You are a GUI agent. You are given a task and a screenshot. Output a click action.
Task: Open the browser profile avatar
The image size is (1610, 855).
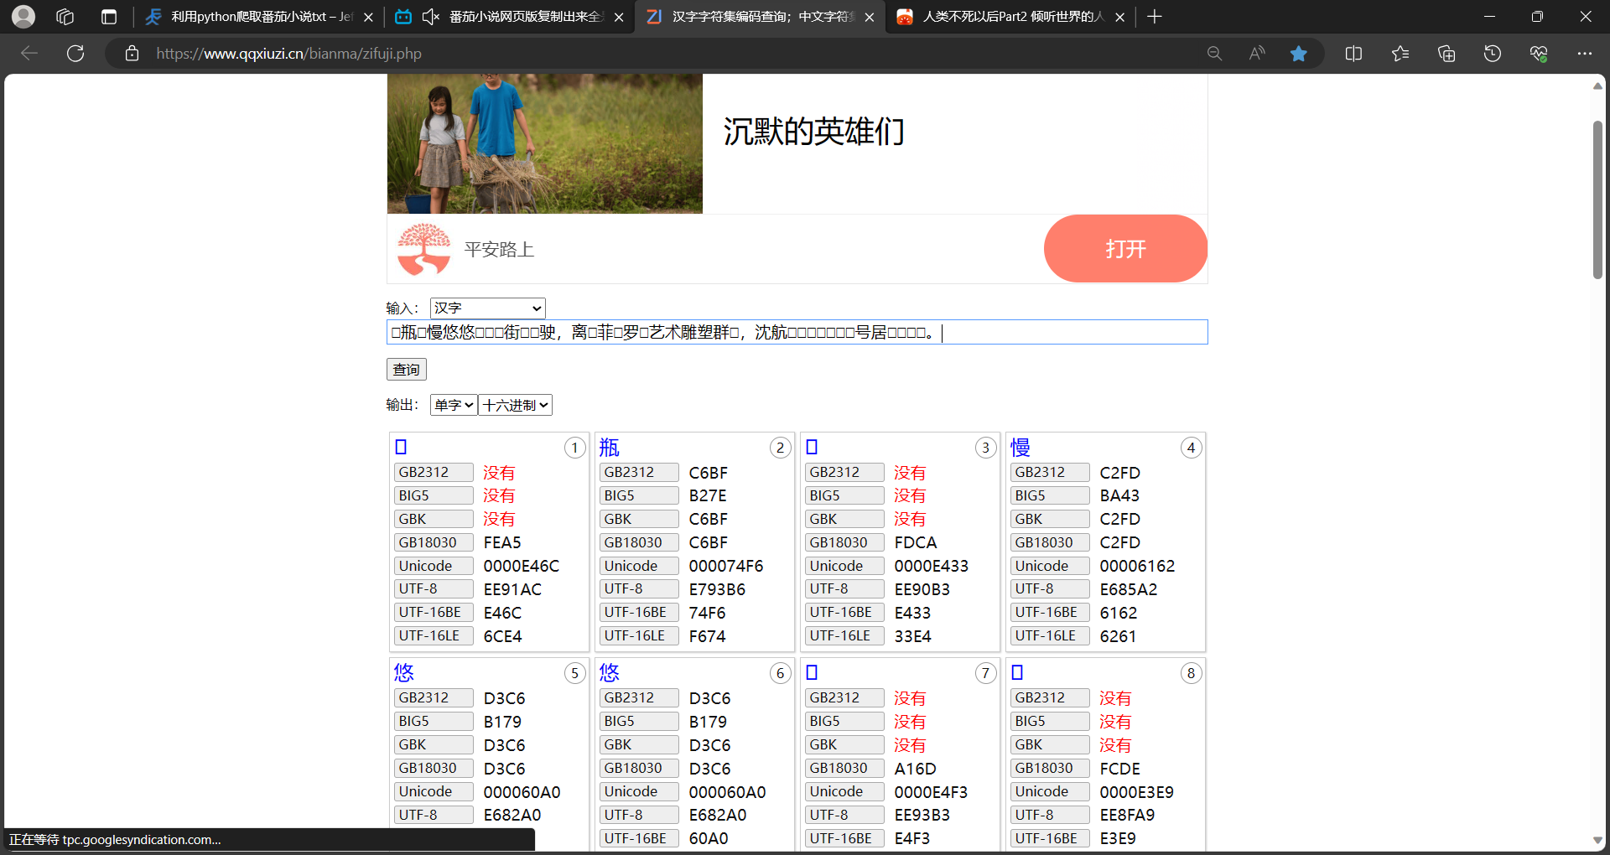coord(23,17)
